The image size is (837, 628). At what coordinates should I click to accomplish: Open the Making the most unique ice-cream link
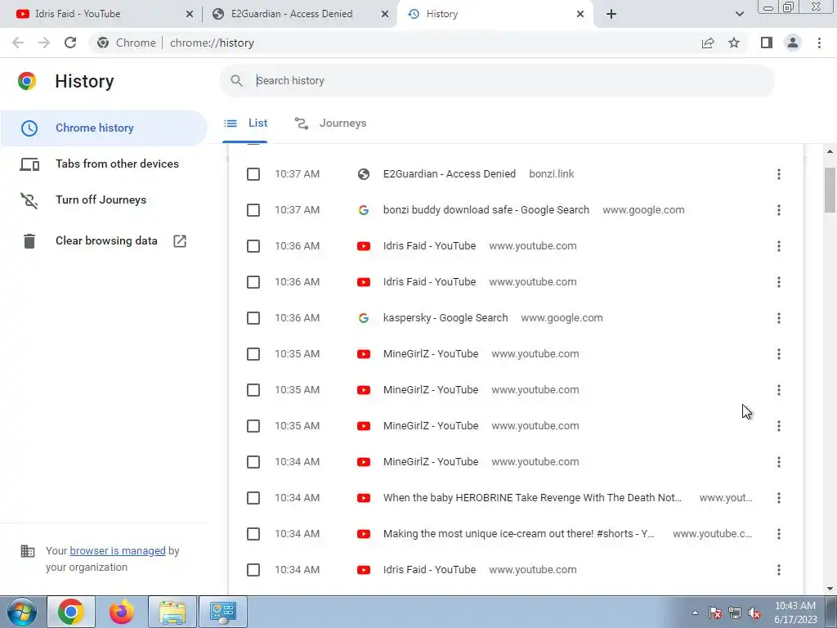coord(518,533)
